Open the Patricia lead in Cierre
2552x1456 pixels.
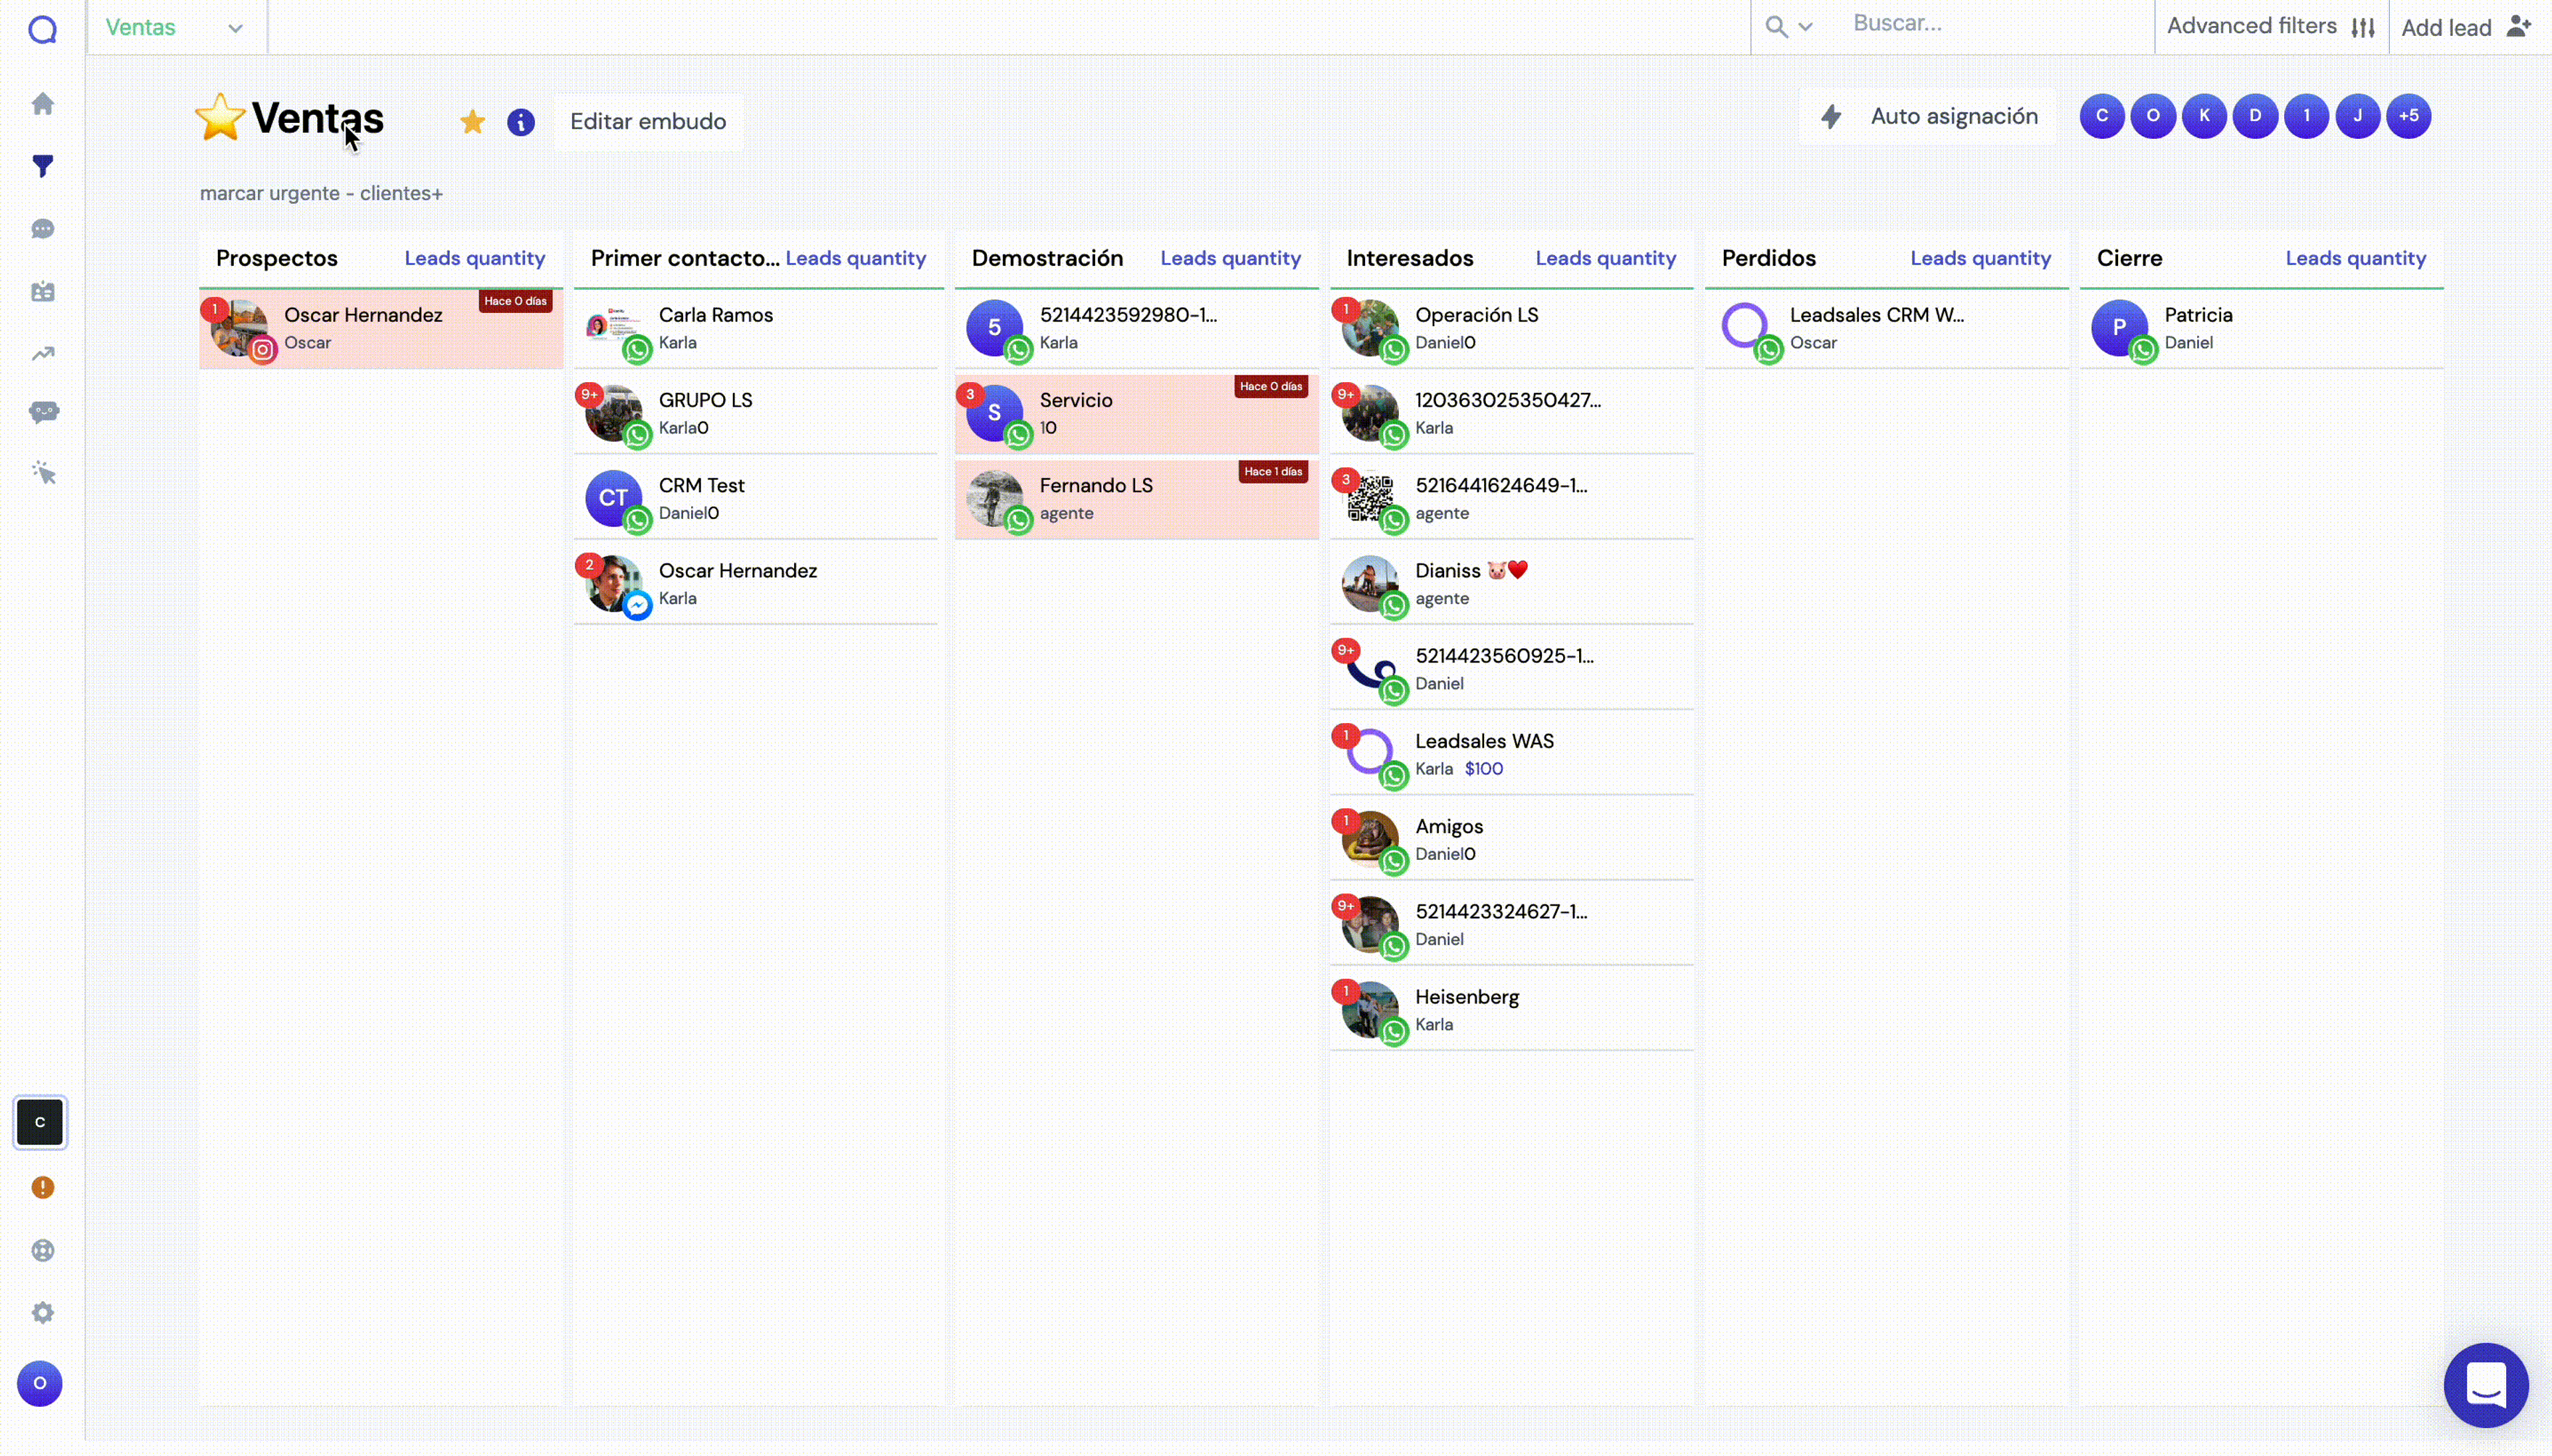(2262, 328)
